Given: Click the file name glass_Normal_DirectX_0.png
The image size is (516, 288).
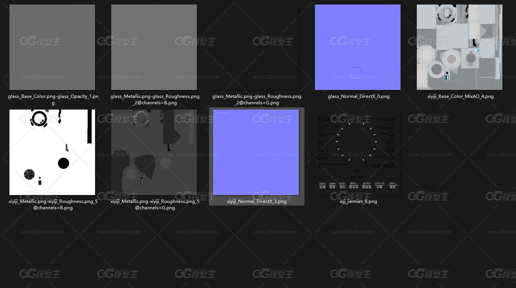Looking at the screenshot, I should [359, 96].
